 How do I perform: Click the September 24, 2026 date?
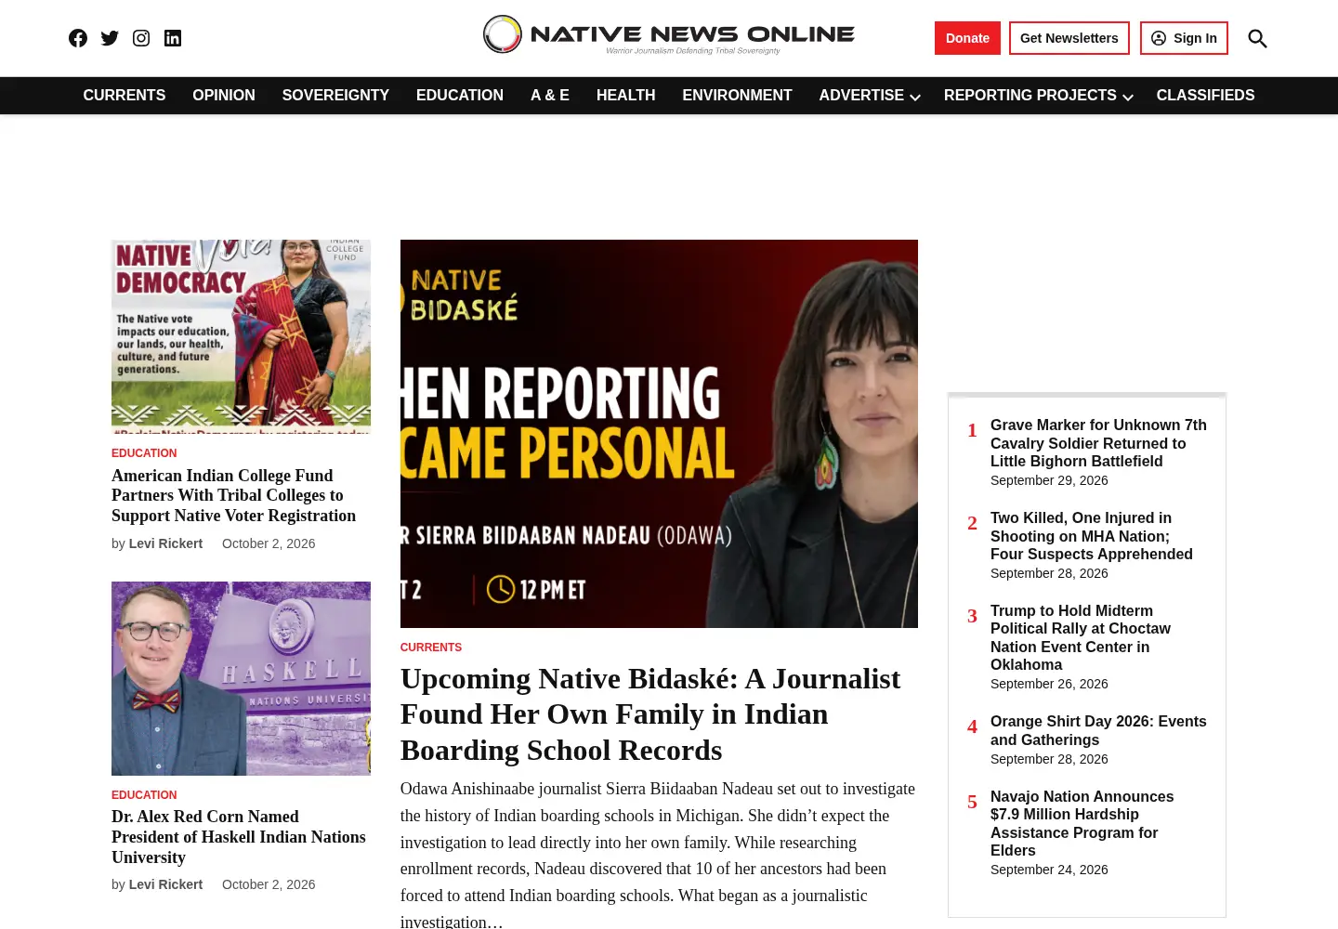click(1049, 870)
